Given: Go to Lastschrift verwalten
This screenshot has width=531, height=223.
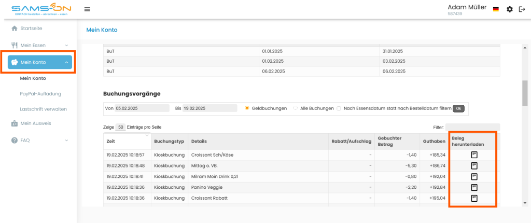Looking at the screenshot, I should [44, 109].
